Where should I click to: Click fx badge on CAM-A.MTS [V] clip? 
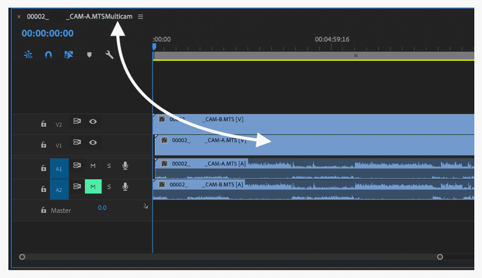164,140
